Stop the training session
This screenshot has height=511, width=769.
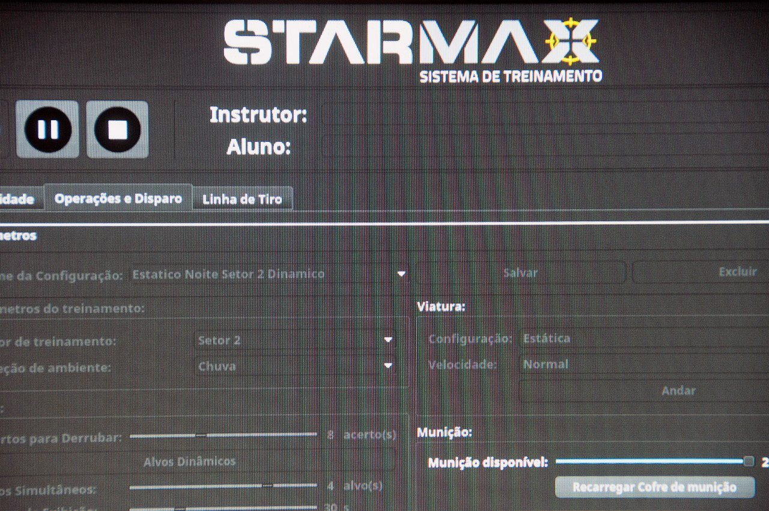click(118, 129)
